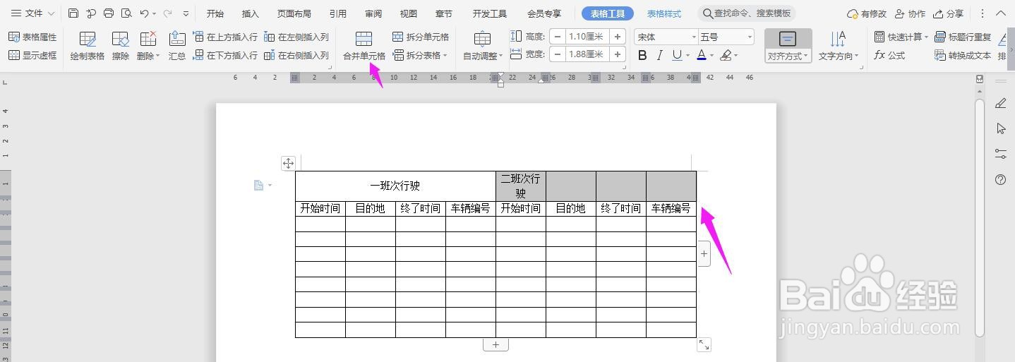Open 快速计算 quick calculate dropdown
The height and width of the screenshot is (362, 1015).
[901, 37]
